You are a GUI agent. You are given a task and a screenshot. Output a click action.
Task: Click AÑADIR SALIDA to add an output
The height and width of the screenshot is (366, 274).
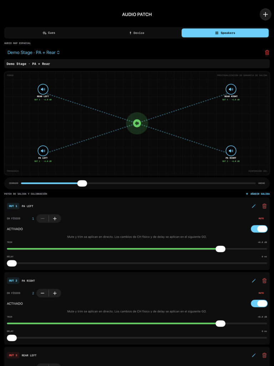258,194
